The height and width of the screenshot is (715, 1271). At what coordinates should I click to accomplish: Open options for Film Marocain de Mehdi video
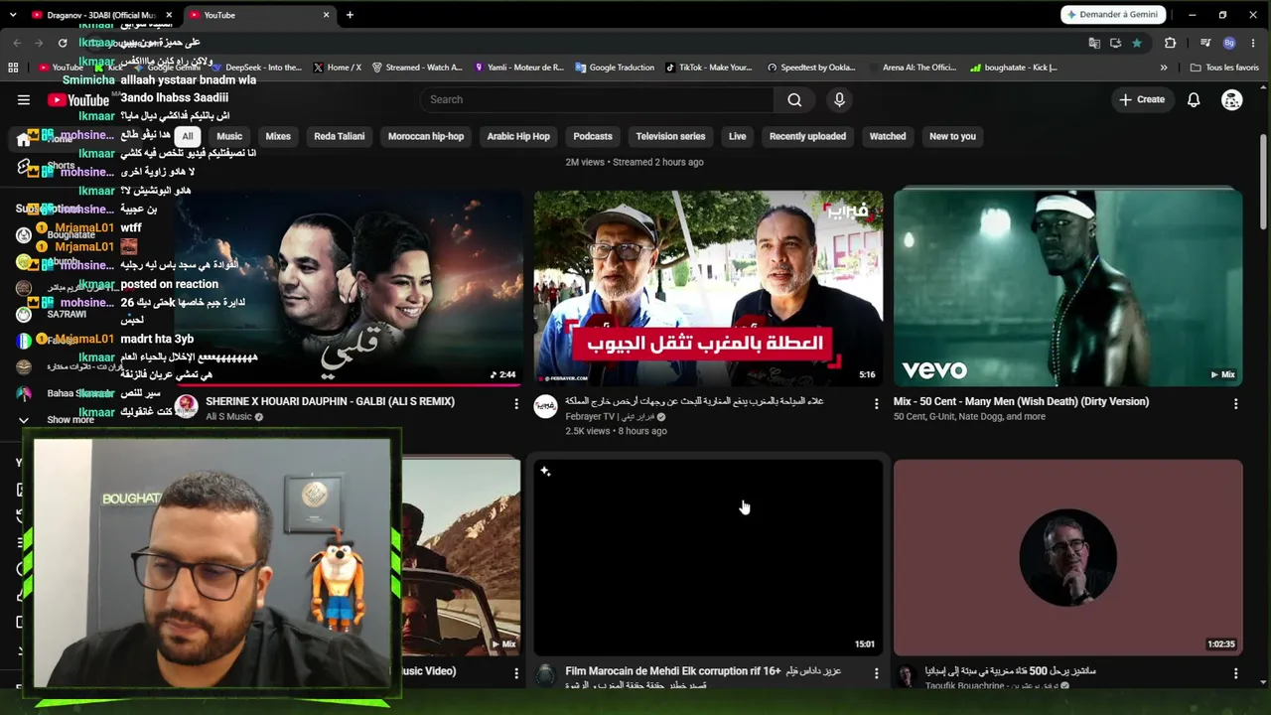(876, 673)
